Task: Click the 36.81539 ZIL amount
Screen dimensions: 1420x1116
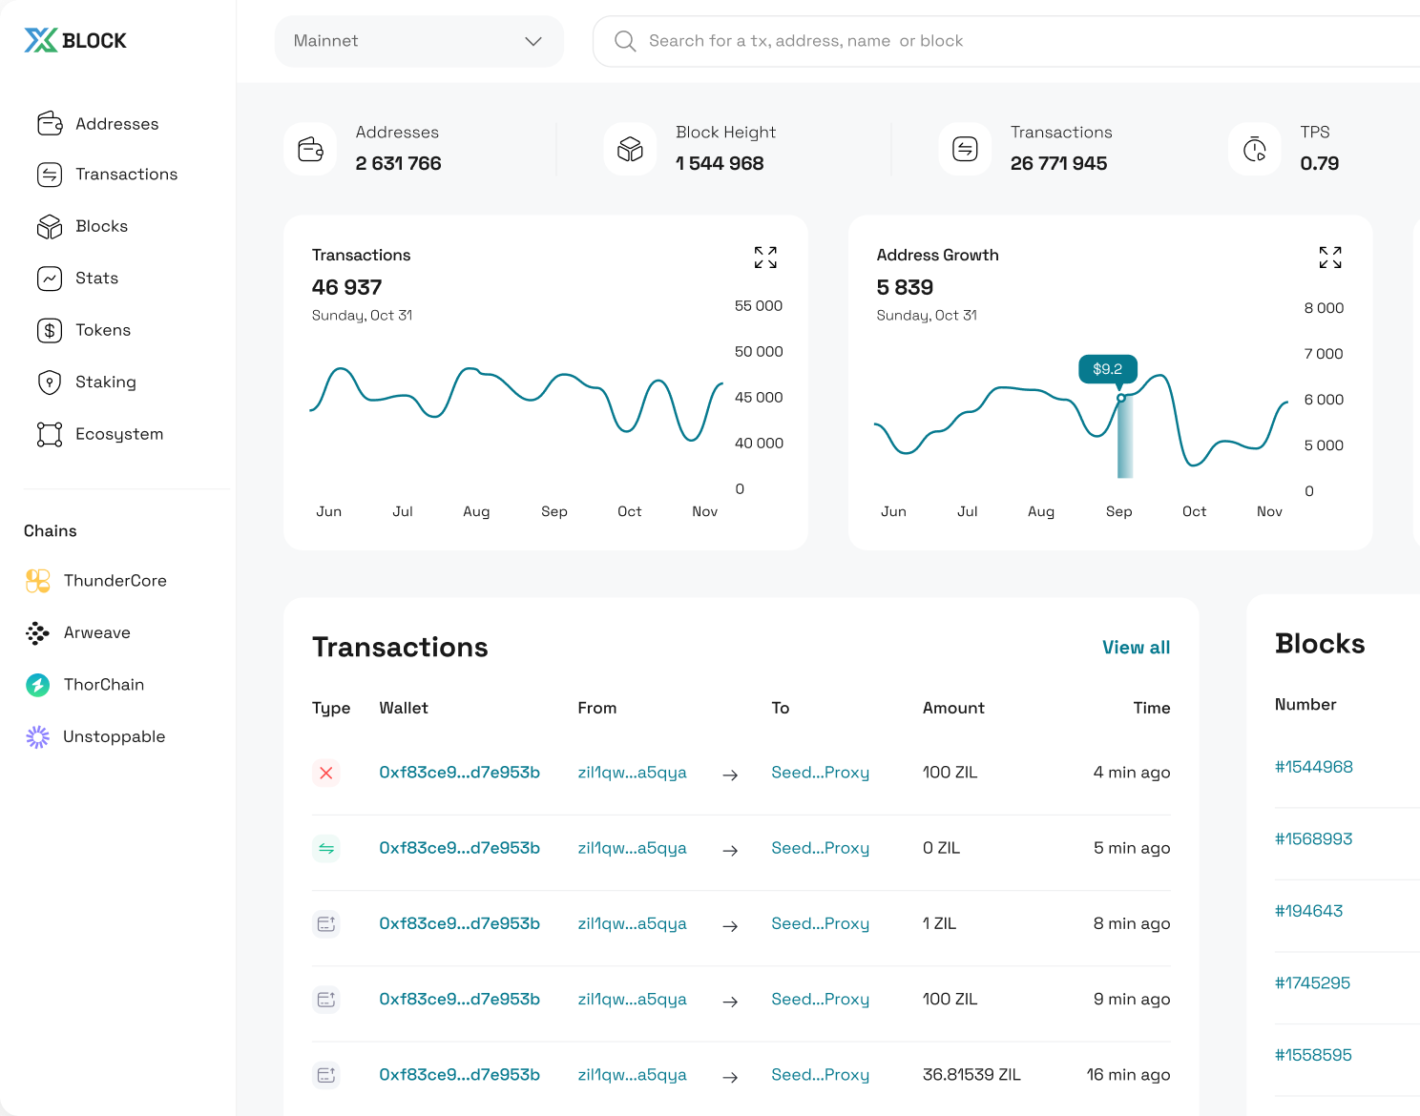Action: (971, 1075)
